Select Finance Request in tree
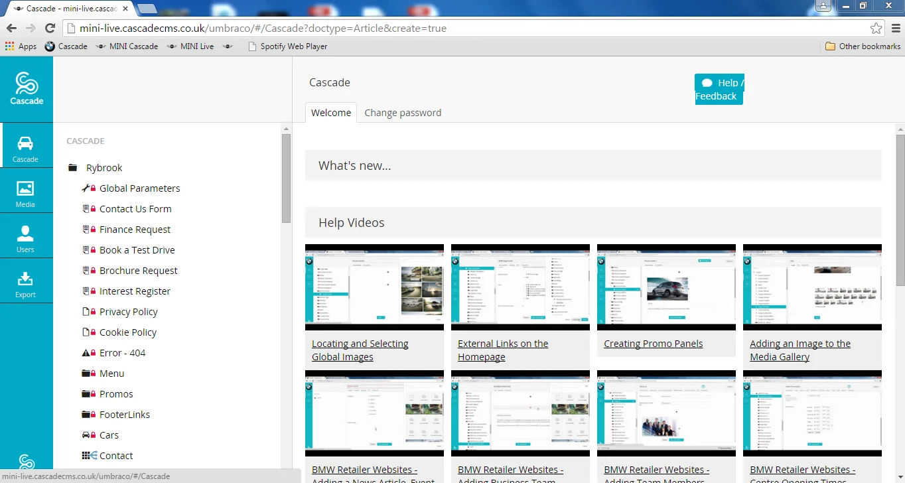905x483 pixels. coord(135,230)
